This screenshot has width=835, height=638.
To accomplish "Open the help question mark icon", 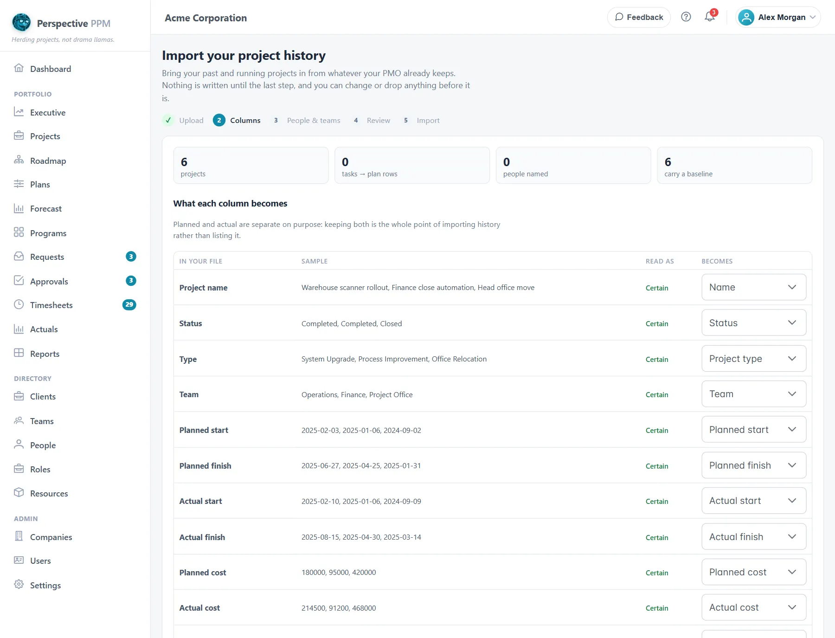I will click(686, 17).
